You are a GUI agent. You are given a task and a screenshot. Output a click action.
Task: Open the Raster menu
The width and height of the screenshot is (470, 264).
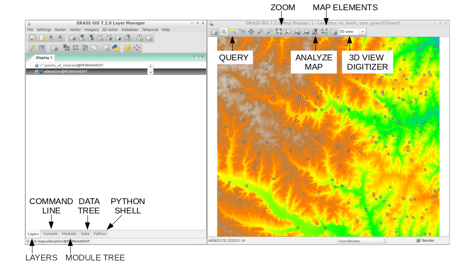click(60, 30)
